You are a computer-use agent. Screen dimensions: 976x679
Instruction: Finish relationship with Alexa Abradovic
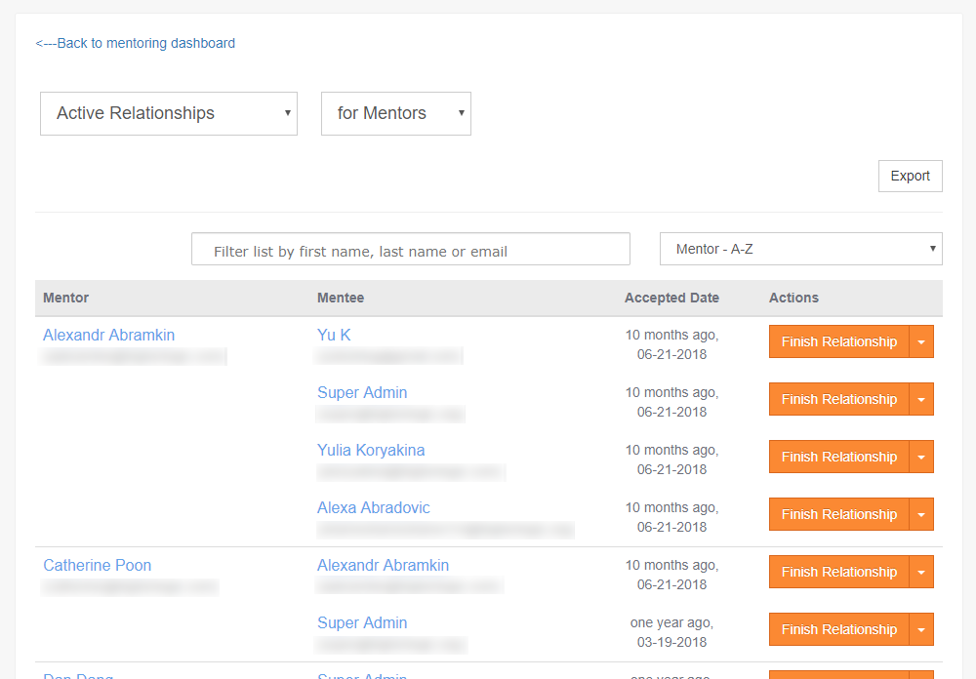pyautogui.click(x=839, y=514)
